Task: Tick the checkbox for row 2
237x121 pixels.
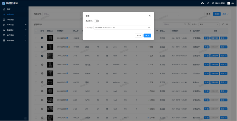Action: tap(36, 47)
